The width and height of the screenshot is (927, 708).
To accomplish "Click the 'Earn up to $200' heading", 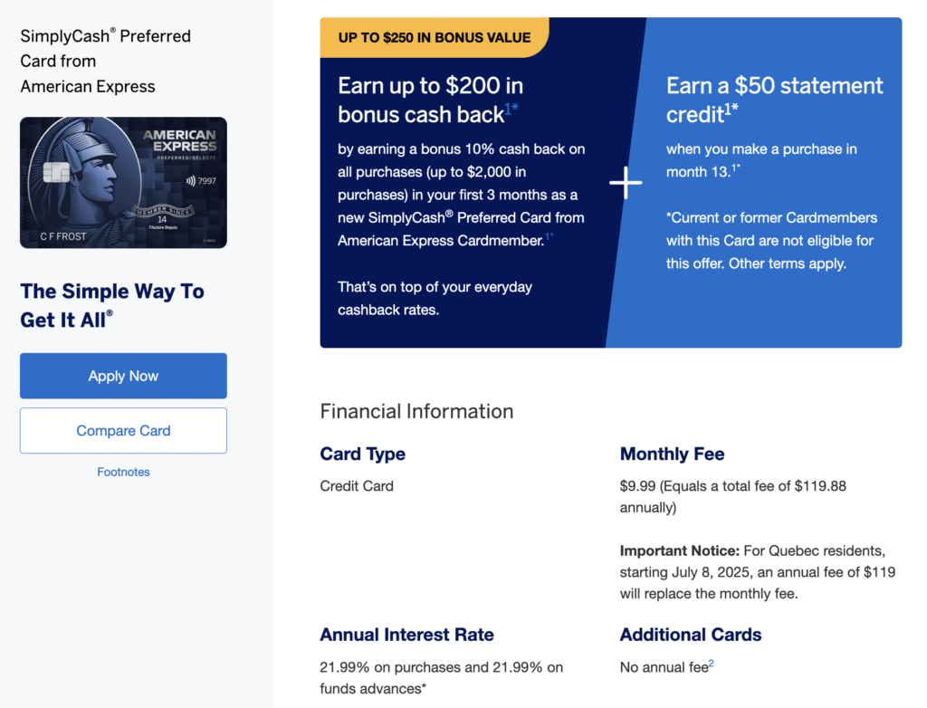I will point(430,100).
